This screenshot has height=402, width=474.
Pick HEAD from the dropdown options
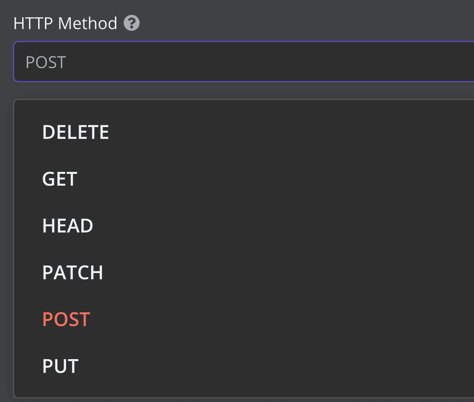[68, 226]
